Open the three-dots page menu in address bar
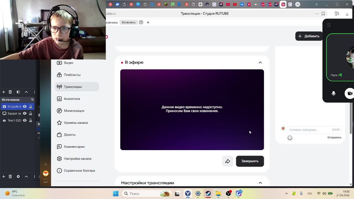The image size is (354, 199). tap(317, 14)
